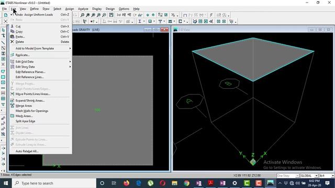Choose Move Points/Lines/Areas...
Image resolution: width=335 pixels, height=188 pixels.
[x=41, y=94]
